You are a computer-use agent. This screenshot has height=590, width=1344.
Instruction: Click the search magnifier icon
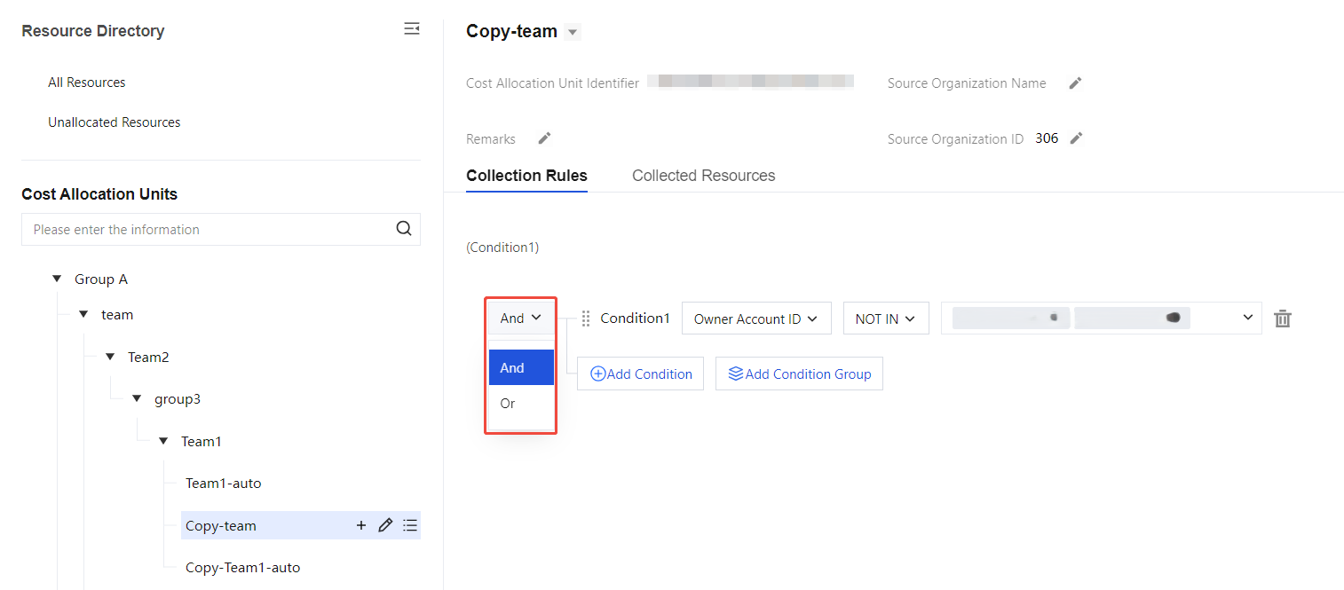[404, 229]
